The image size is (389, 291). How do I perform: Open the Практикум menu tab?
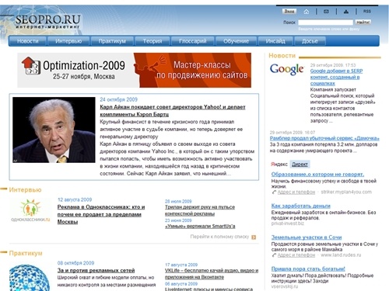tap(112, 41)
